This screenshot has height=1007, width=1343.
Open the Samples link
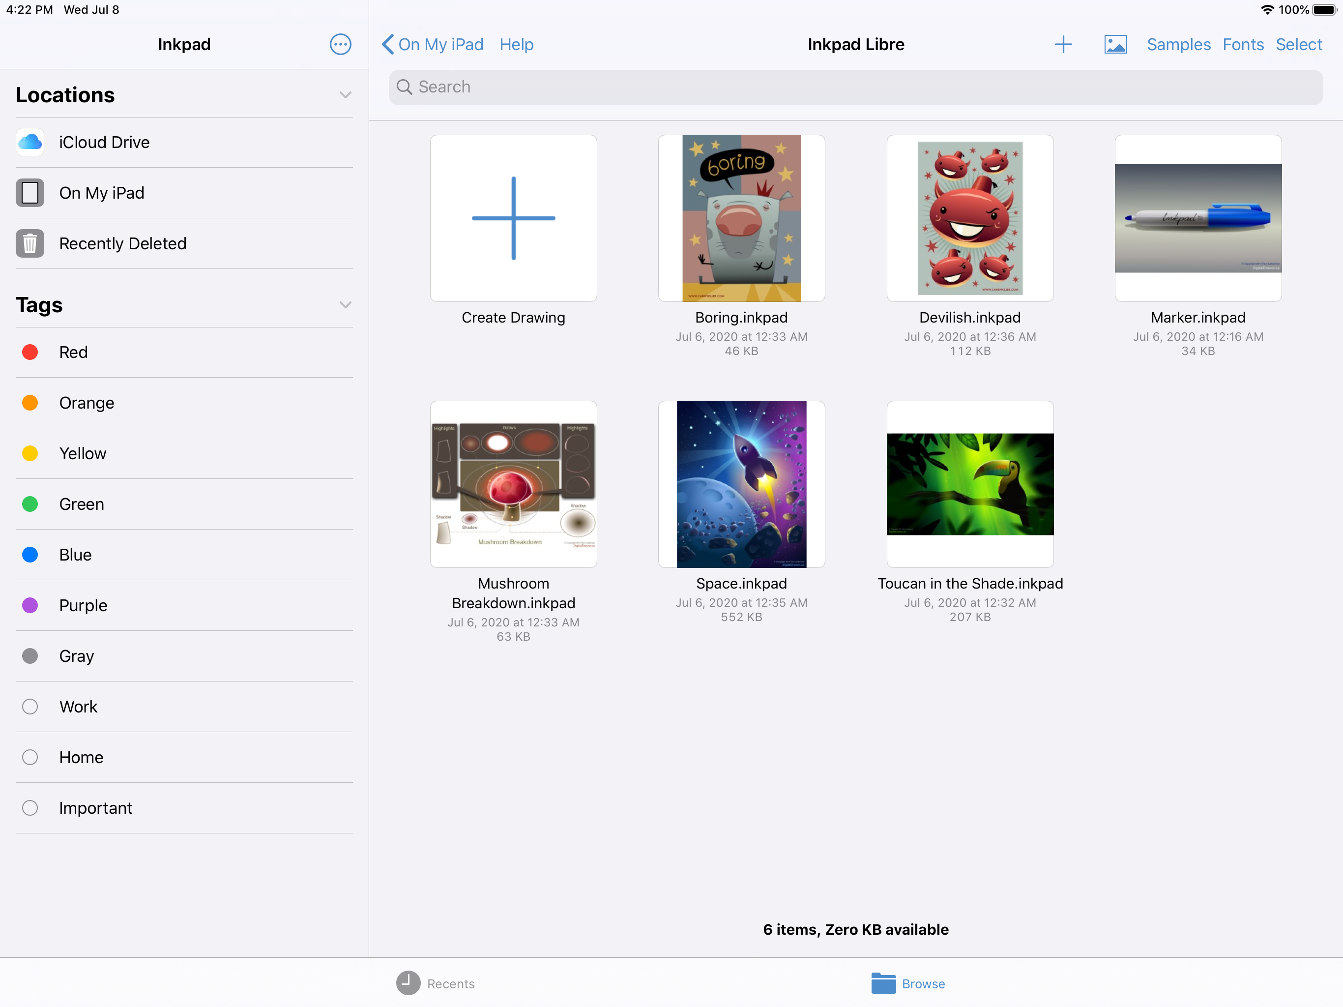1178,44
